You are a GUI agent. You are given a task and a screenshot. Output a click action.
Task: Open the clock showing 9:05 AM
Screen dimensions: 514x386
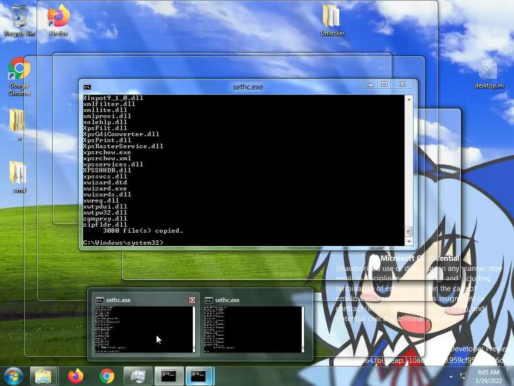[488, 376]
